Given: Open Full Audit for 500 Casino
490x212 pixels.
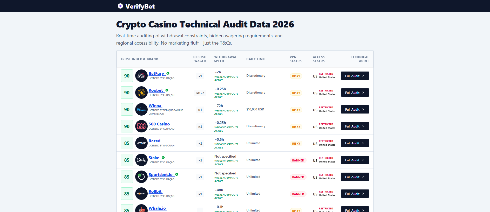Looking at the screenshot, I should 355,126.
